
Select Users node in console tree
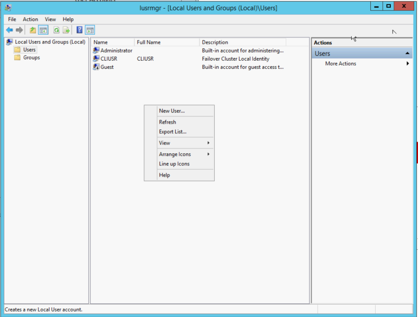29,49
